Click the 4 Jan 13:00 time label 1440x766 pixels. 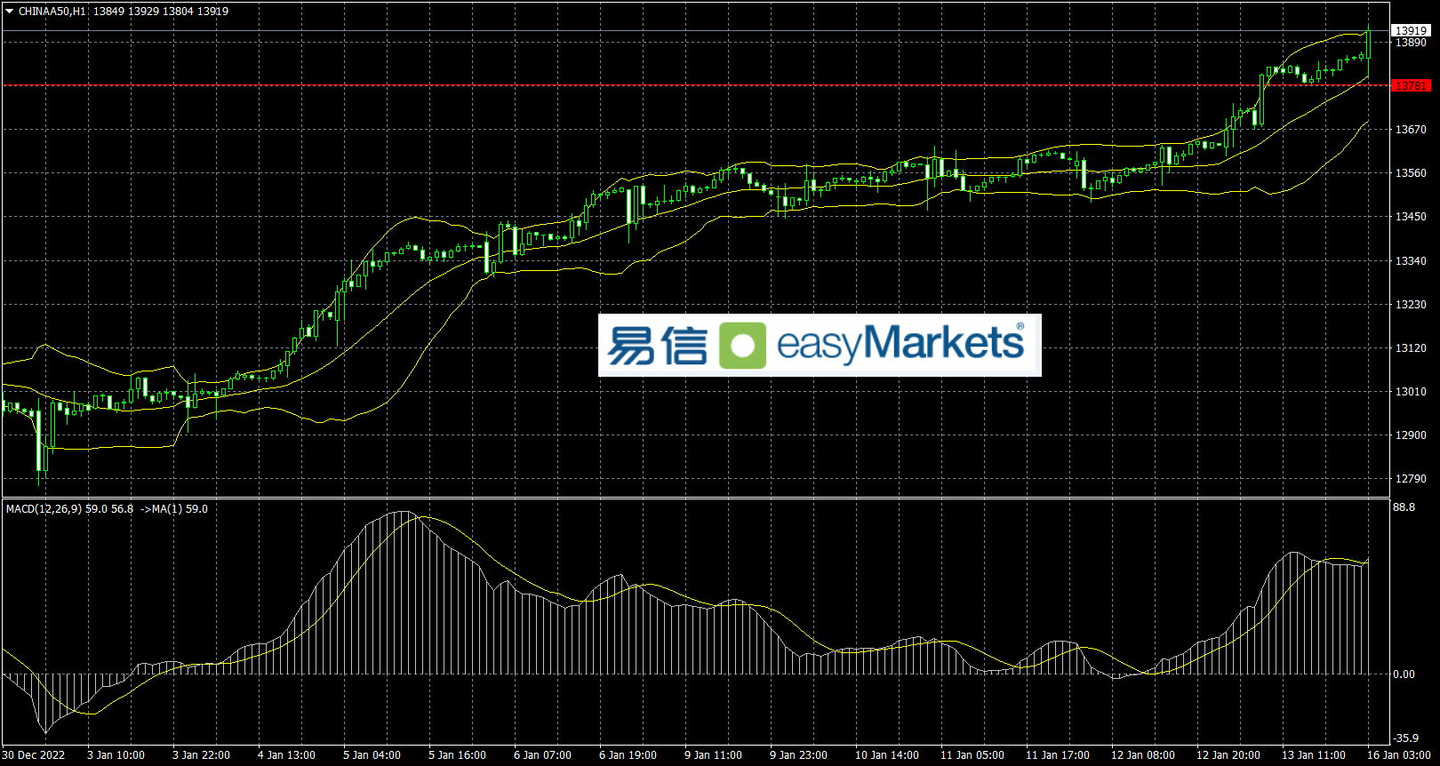click(x=286, y=755)
